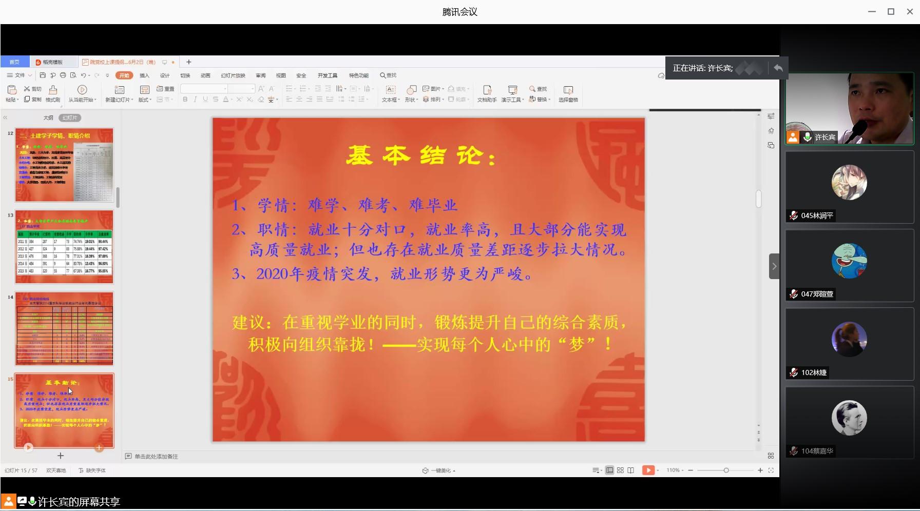
Task: Click the Print icon in quick toolbar
Action: pyautogui.click(x=63, y=75)
